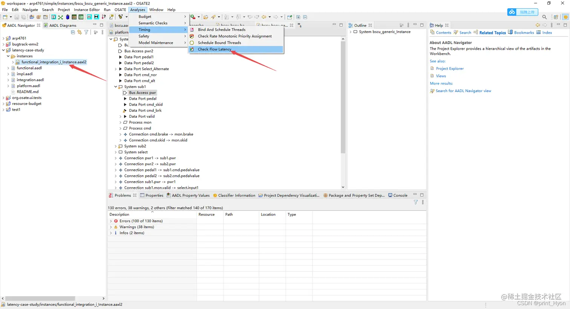This screenshot has height=309, width=570.
Task: Select Check Flow Latency menu entry
Action: tap(236, 49)
